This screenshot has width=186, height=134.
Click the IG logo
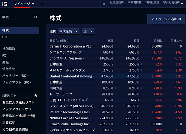pyautogui.click(x=5, y=4)
